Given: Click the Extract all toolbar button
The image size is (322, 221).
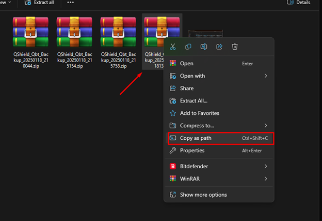Looking at the screenshot, I should point(39,3).
